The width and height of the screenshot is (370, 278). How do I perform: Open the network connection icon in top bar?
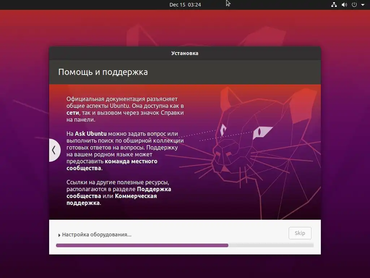coord(334,4)
